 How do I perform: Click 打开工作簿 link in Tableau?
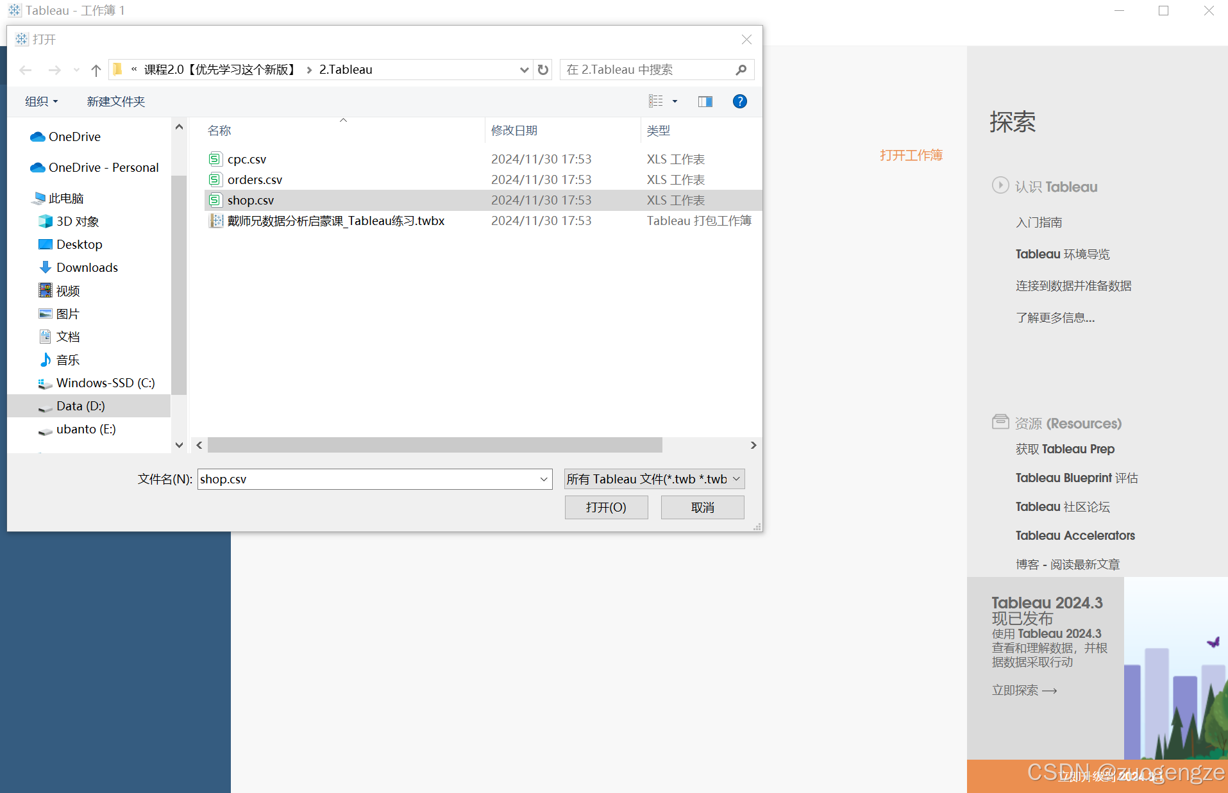tap(911, 155)
